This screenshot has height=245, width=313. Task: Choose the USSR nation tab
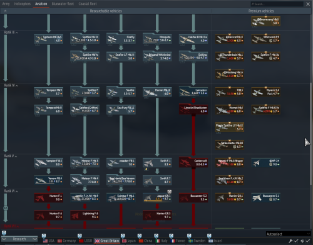tap(86, 241)
